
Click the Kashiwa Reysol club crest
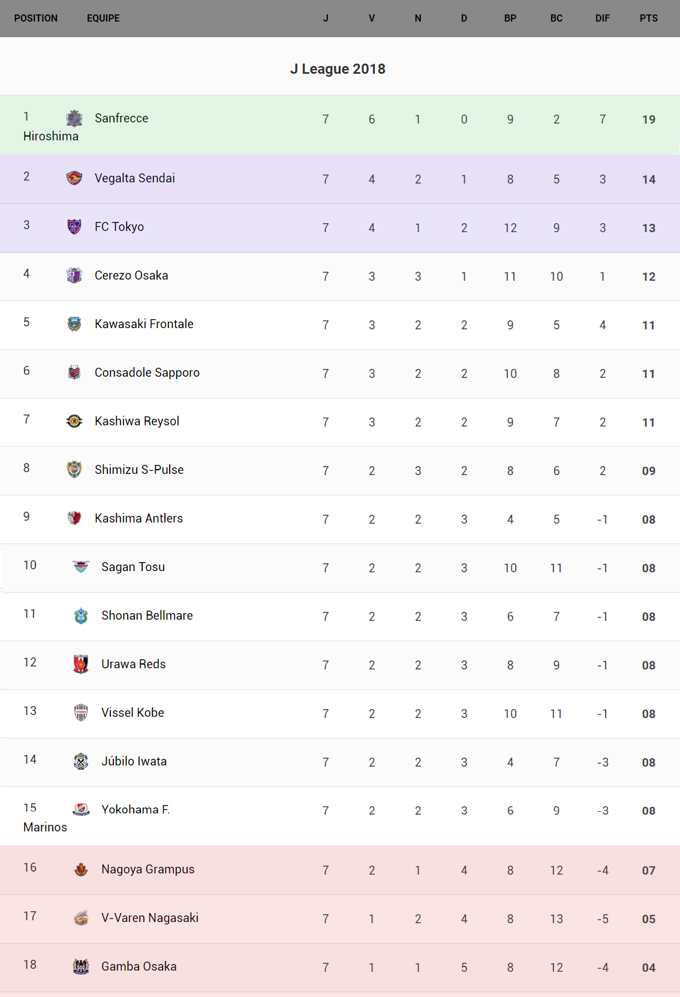(x=74, y=421)
